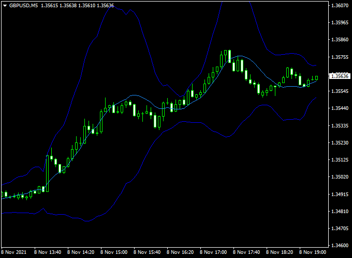Click the 8 Nov 19:00 time label
The image size is (352, 258).
(x=312, y=253)
